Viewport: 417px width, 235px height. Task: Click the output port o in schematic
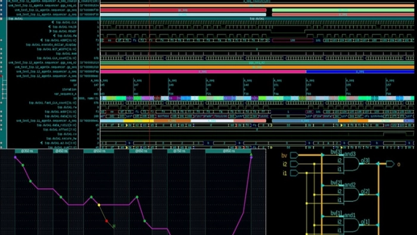(x=390, y=164)
